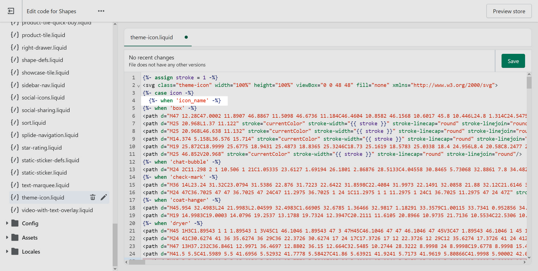538x271 pixels.
Task: Delete theme-icon.liquid with the trash icon
Action: (x=93, y=197)
